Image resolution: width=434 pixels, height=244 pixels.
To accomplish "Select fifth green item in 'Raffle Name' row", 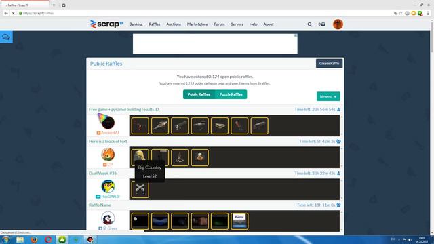I will [220, 221].
